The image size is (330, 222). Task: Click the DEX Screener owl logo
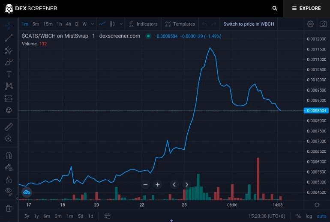[x=9, y=9]
